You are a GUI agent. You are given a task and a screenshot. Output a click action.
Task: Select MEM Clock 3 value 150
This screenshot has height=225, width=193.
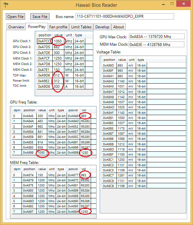[x=58, y=70]
